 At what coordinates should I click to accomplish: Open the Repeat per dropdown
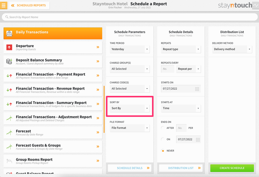[188, 69]
